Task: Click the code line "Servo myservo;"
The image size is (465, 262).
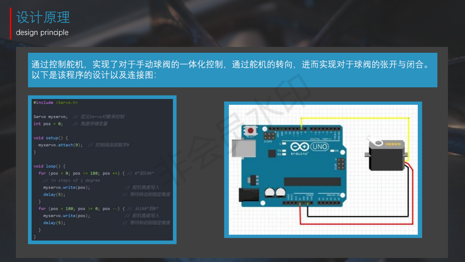Action: [x=50, y=117]
